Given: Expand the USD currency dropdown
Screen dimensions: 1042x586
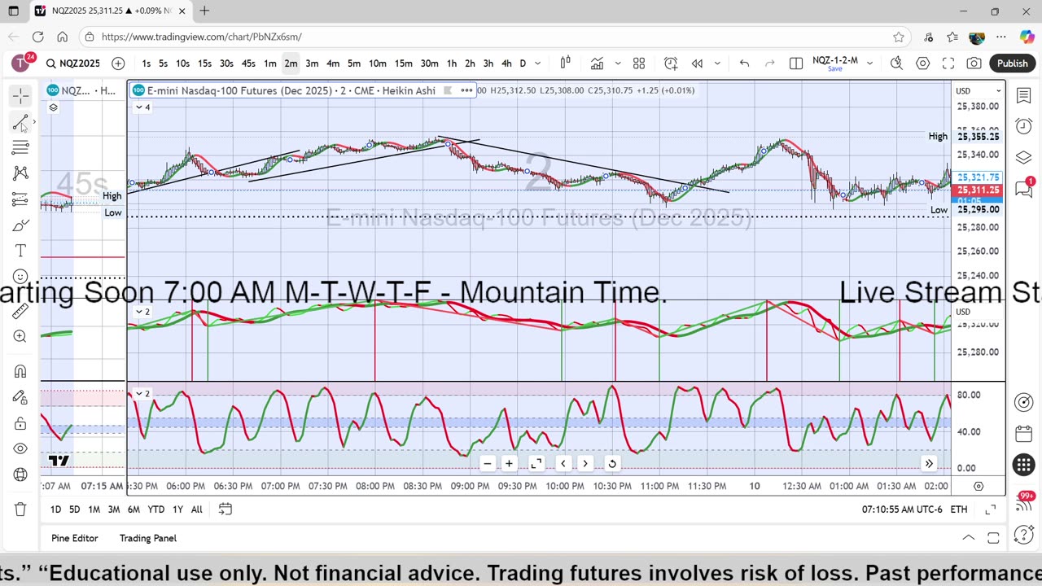Looking at the screenshot, I should coord(979,90).
